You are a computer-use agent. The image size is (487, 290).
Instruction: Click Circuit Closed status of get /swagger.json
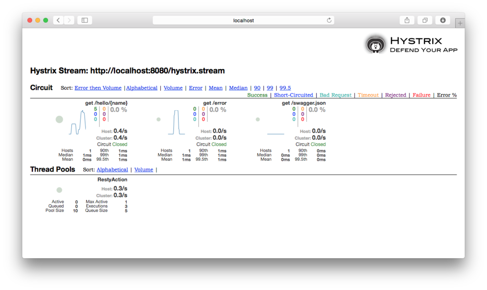[310, 145]
